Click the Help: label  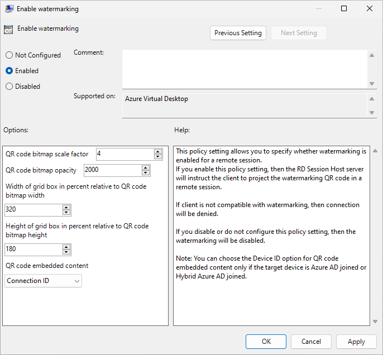[182, 130]
